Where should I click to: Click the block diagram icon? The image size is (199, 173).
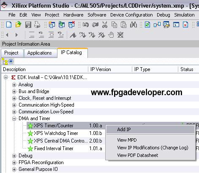click(157, 25)
